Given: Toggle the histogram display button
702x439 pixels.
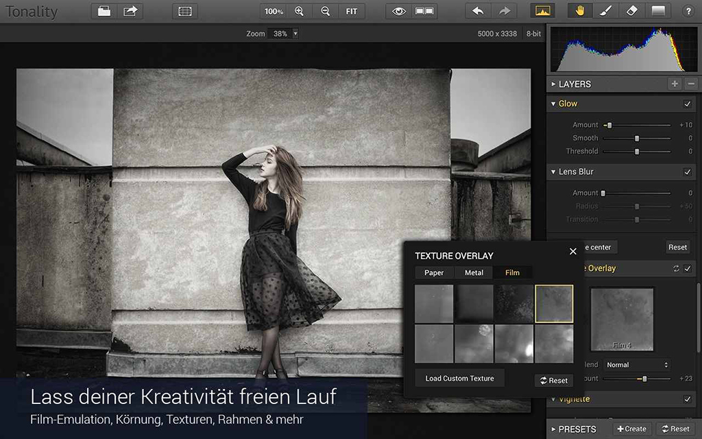Looking at the screenshot, I should click(542, 11).
